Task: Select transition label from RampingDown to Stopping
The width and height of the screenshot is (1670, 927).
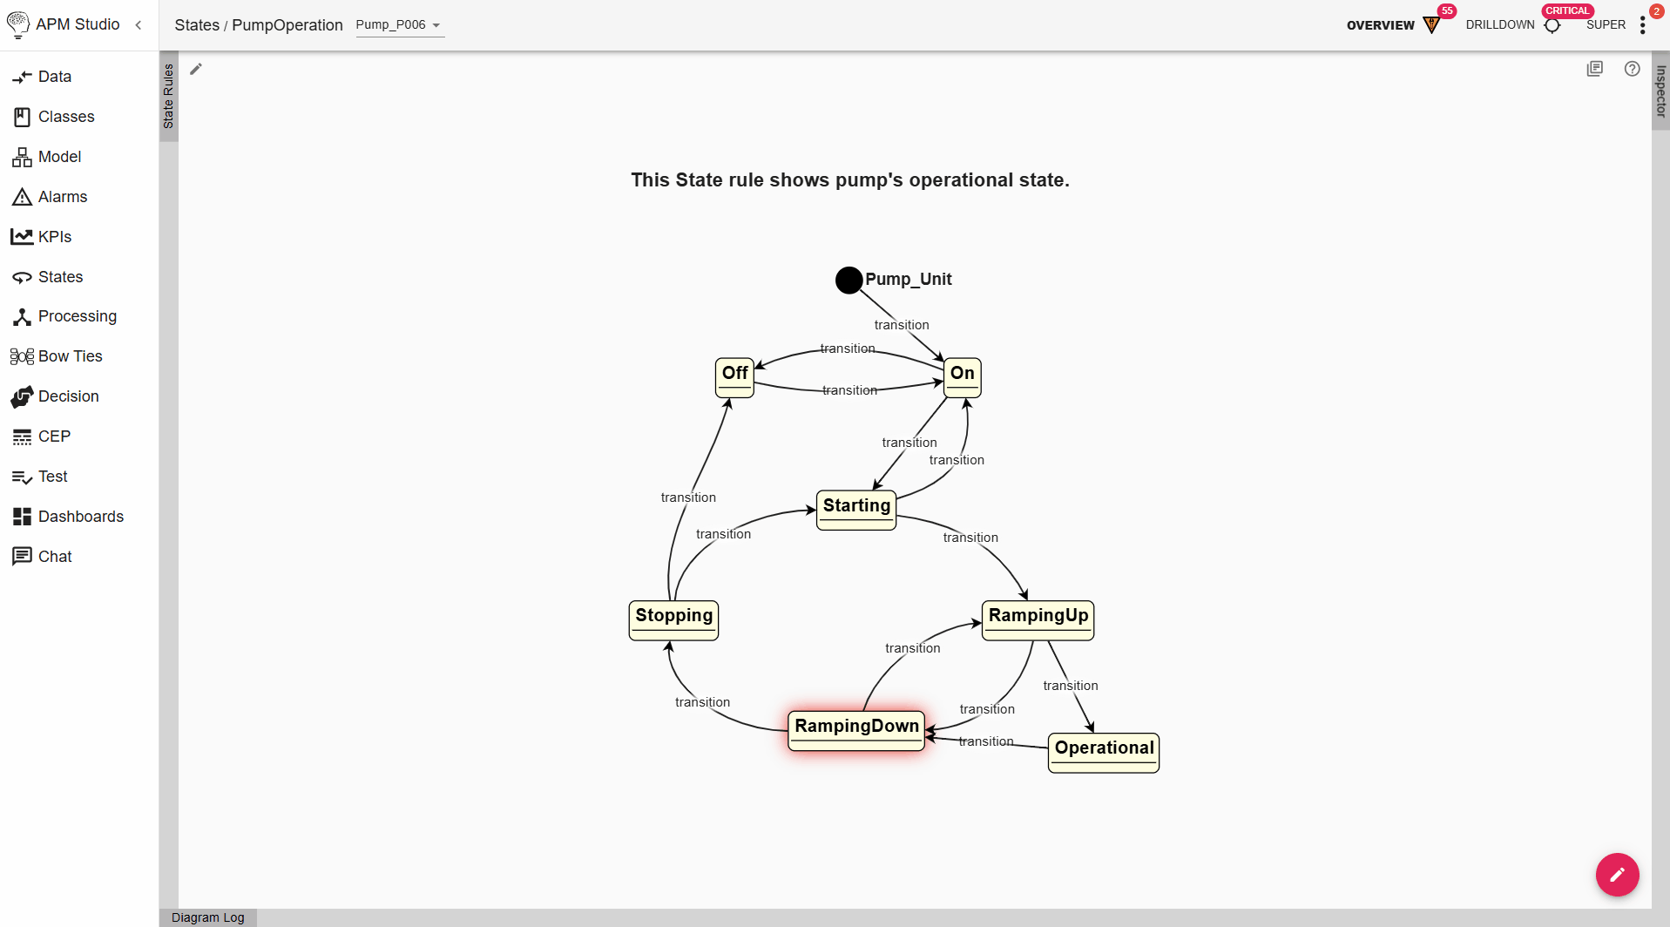Action: (702, 702)
